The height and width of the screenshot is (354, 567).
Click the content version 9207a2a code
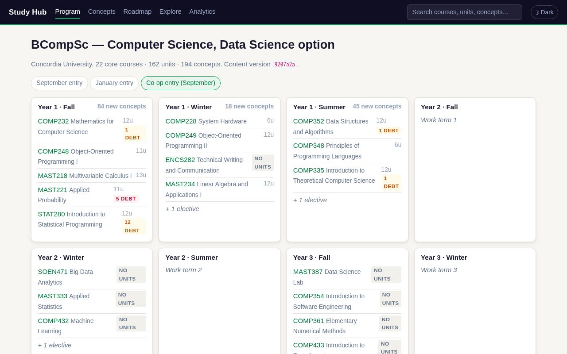point(284,64)
